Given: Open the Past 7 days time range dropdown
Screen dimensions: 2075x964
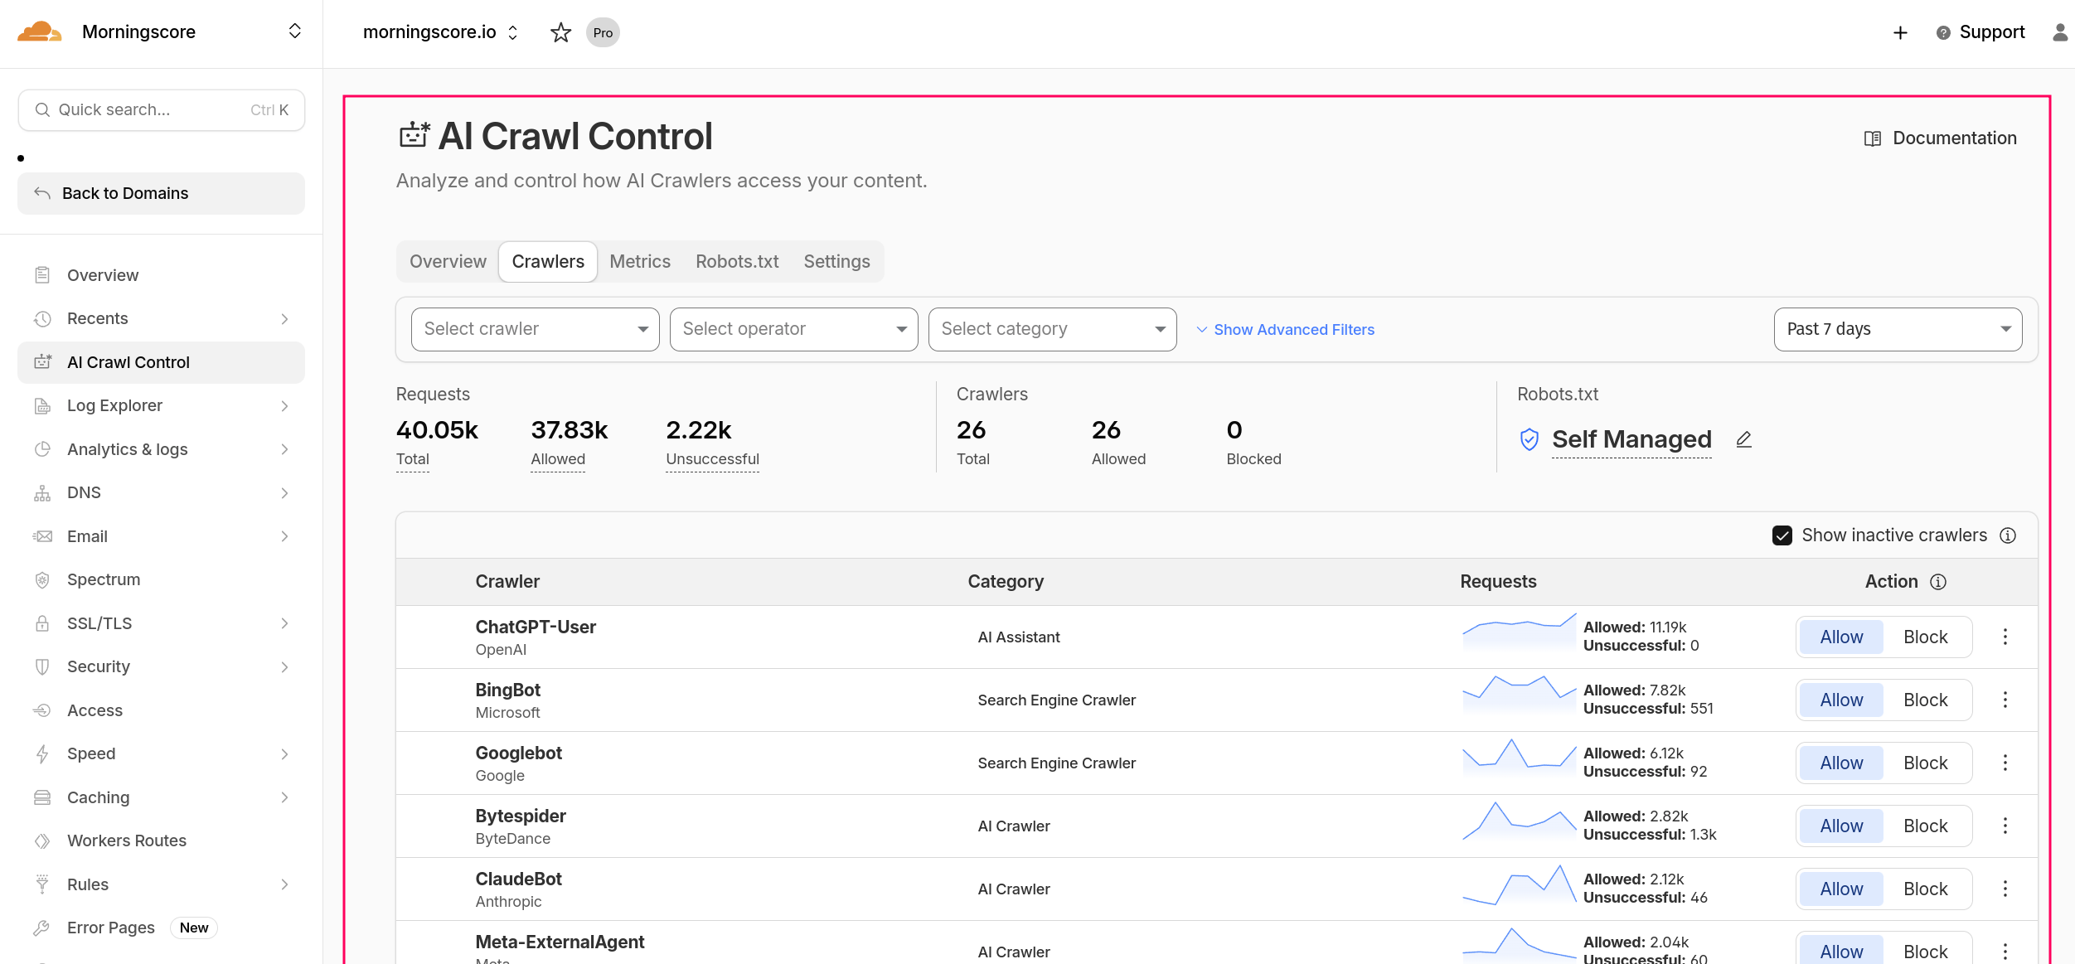Looking at the screenshot, I should pyautogui.click(x=1897, y=329).
